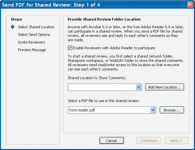This screenshot has height=150, width=195.
Task: Click the dialog title bar text
Action: coord(51,5)
